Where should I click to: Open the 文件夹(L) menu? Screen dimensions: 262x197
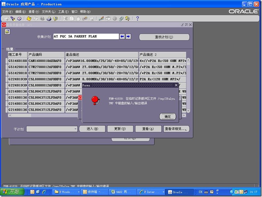pos(49,12)
